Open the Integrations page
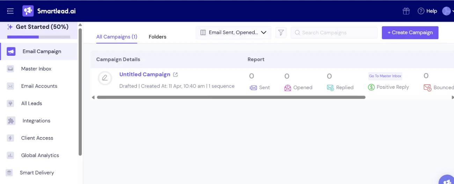Screen dimensions: 454x184 pos(36,121)
